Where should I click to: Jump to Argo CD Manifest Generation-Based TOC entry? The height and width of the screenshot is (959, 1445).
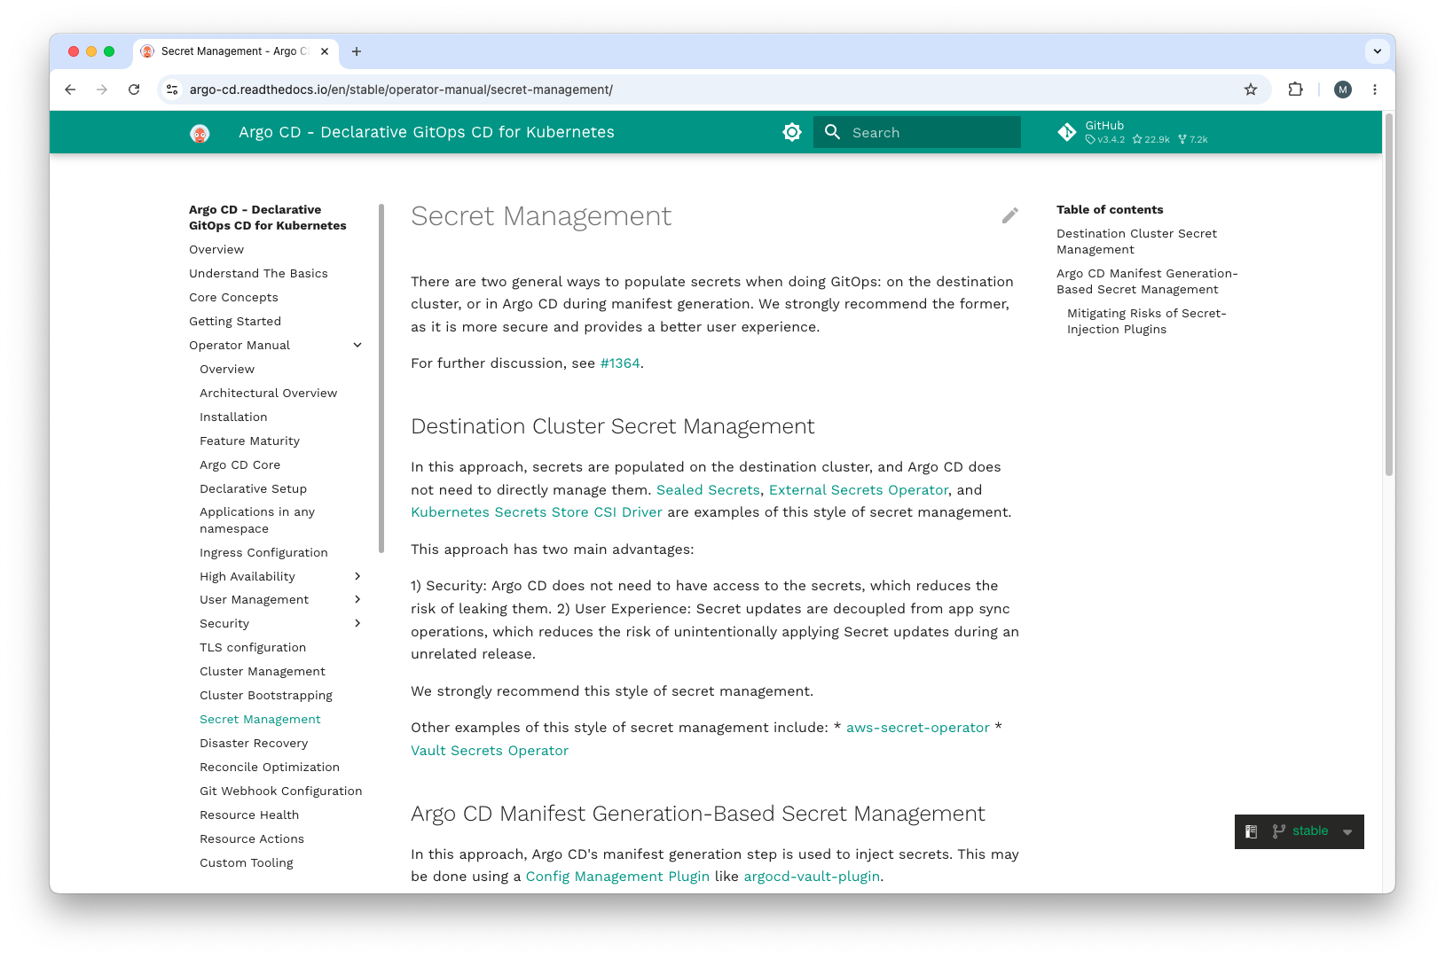tap(1147, 281)
